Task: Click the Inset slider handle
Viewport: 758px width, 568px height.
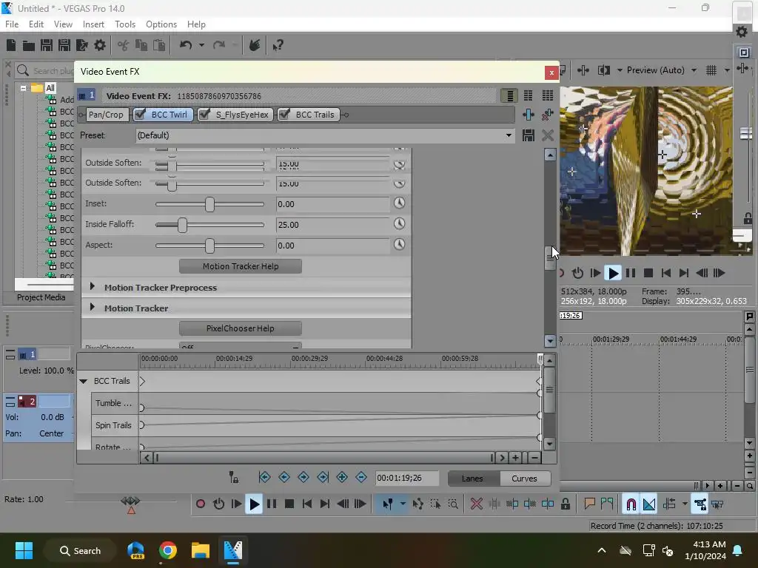Action: (209, 204)
